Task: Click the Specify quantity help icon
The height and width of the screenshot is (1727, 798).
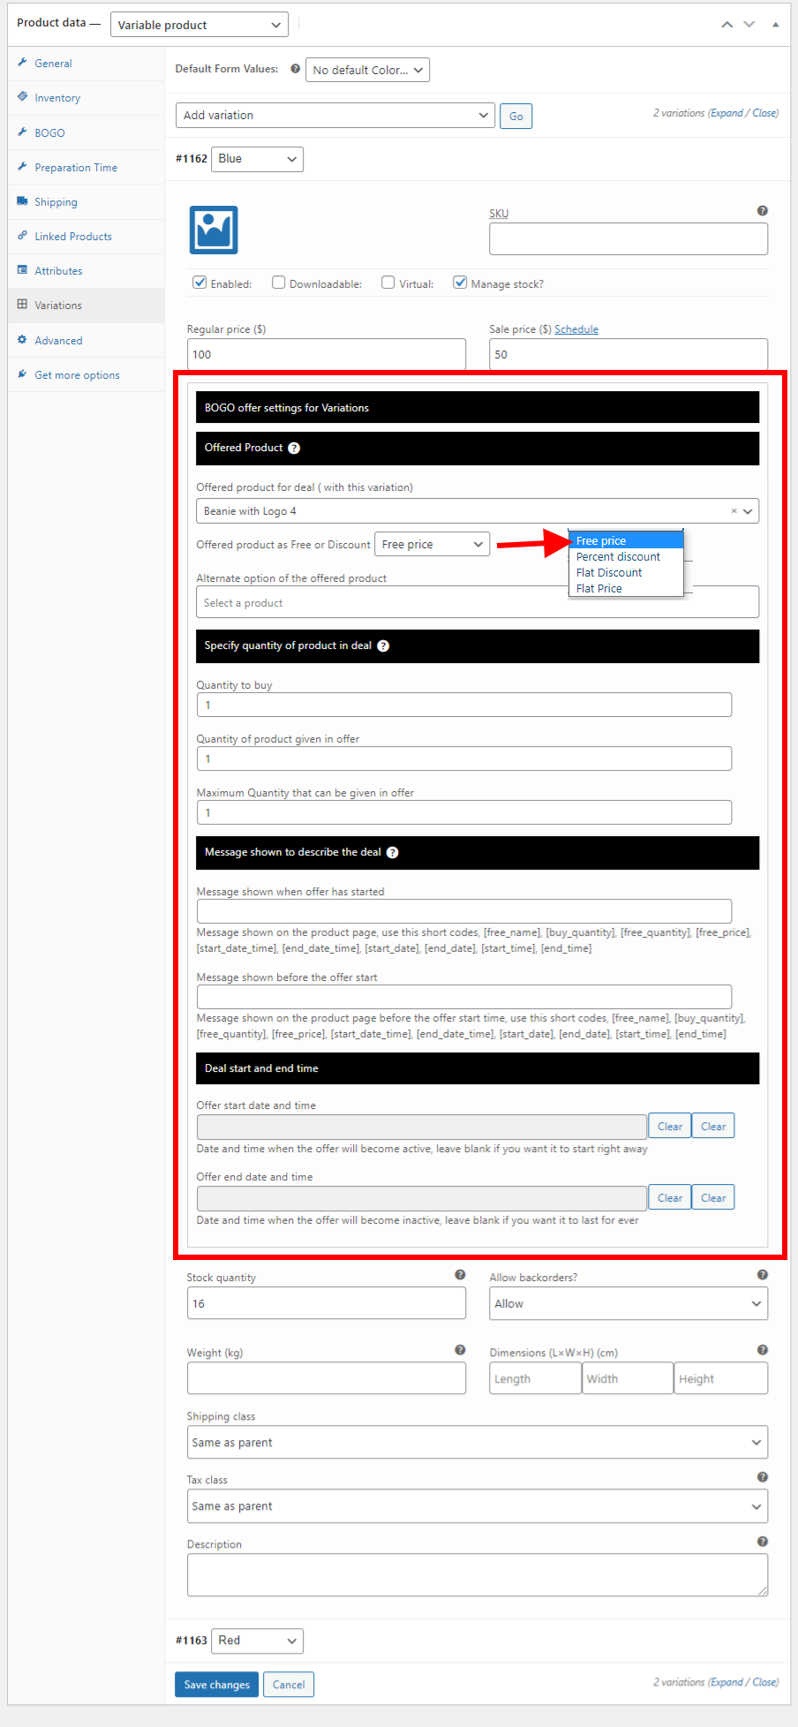Action: pos(383,646)
